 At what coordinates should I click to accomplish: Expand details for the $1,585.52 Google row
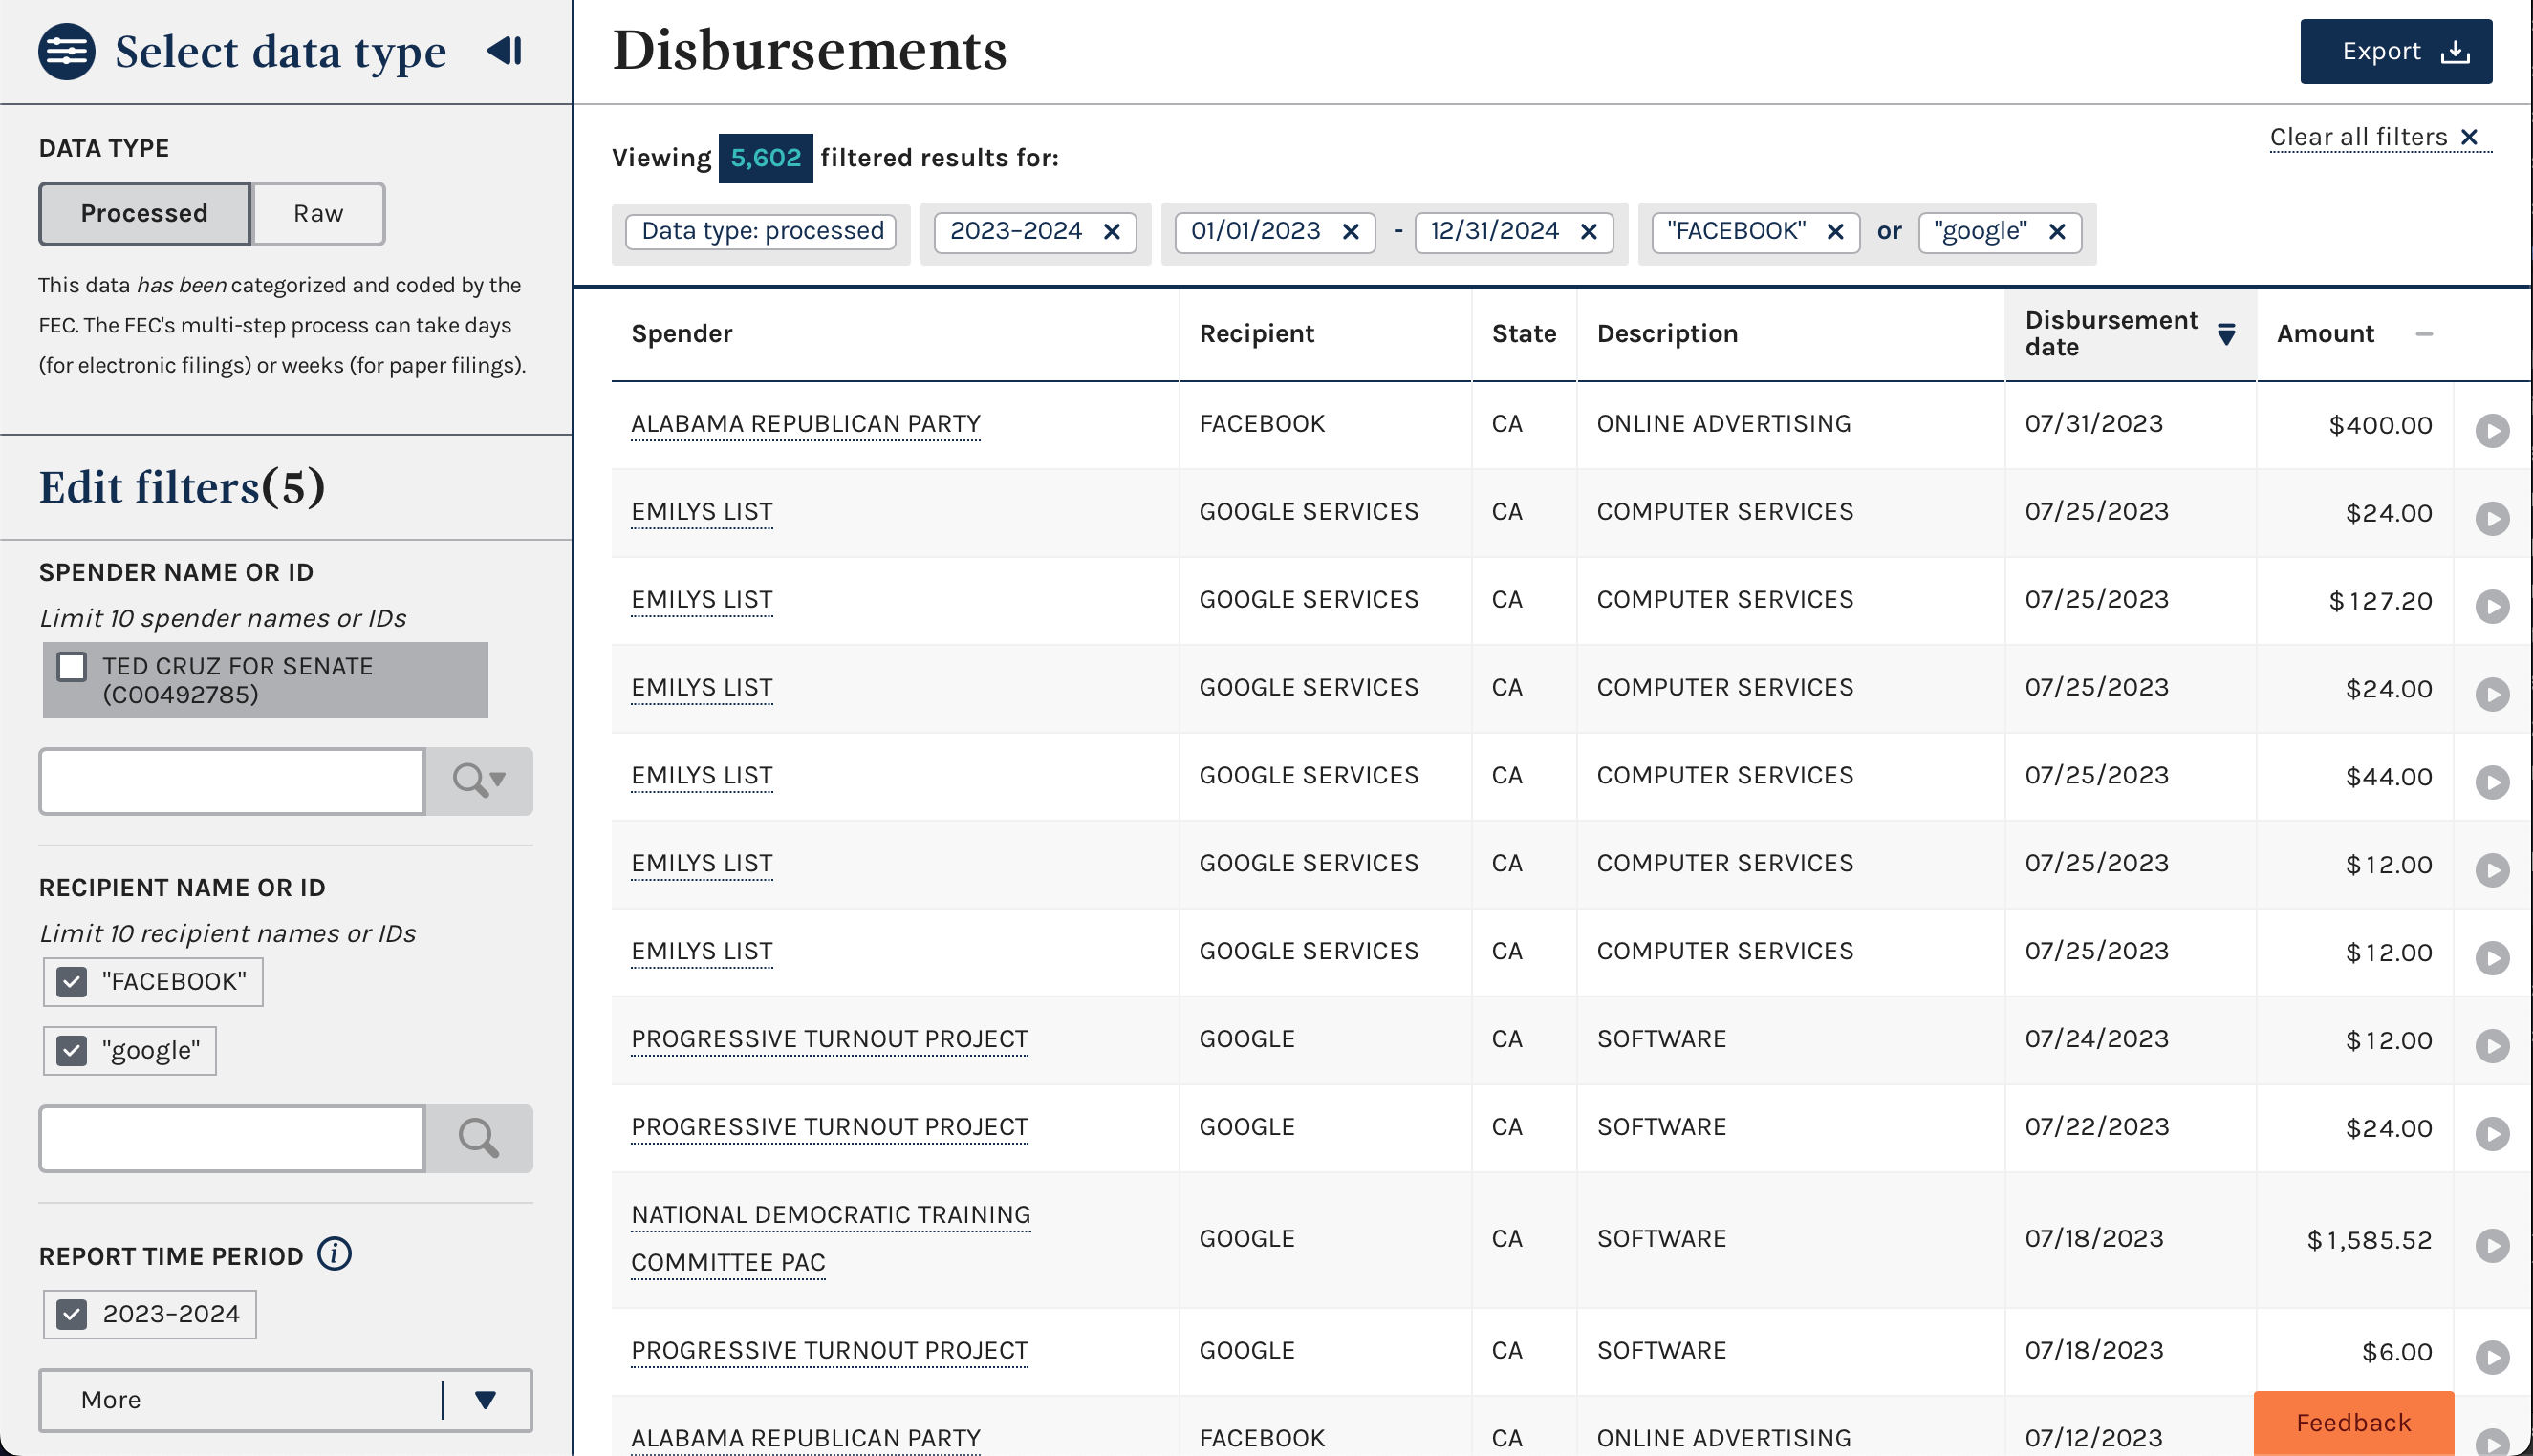click(2491, 1245)
